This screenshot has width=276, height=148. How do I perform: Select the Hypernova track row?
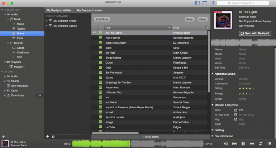tap(149, 88)
